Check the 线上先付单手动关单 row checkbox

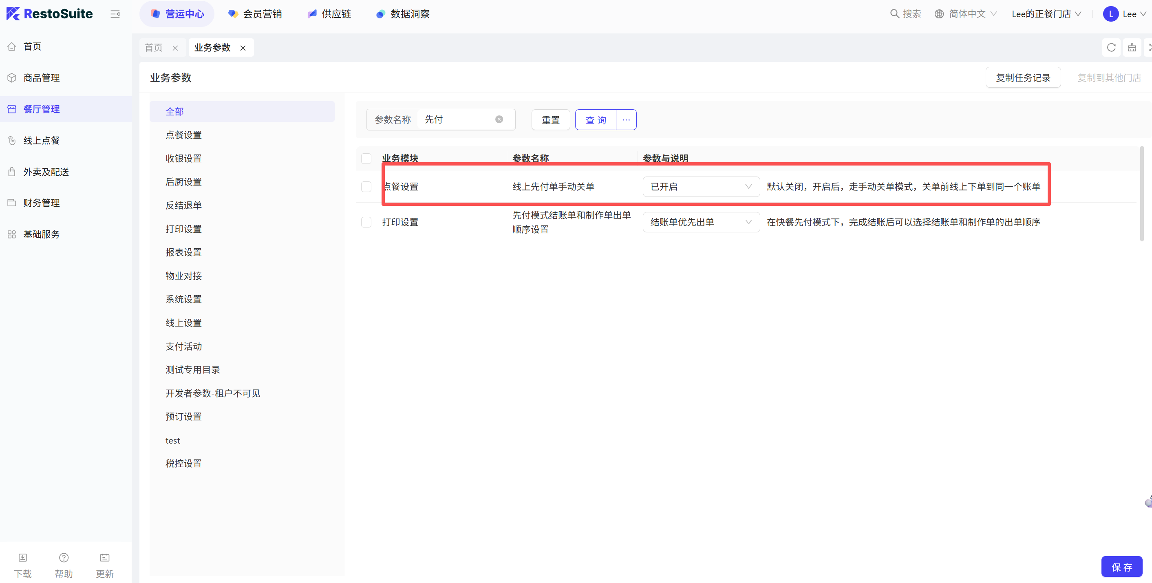tap(366, 187)
